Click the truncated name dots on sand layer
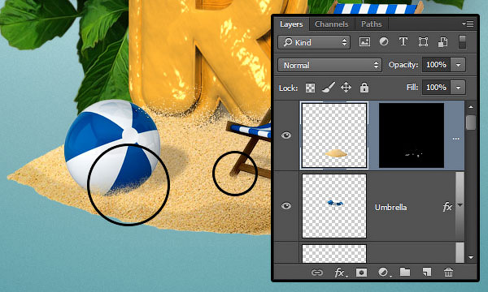Viewport: 488px width, 292px height. [456, 139]
